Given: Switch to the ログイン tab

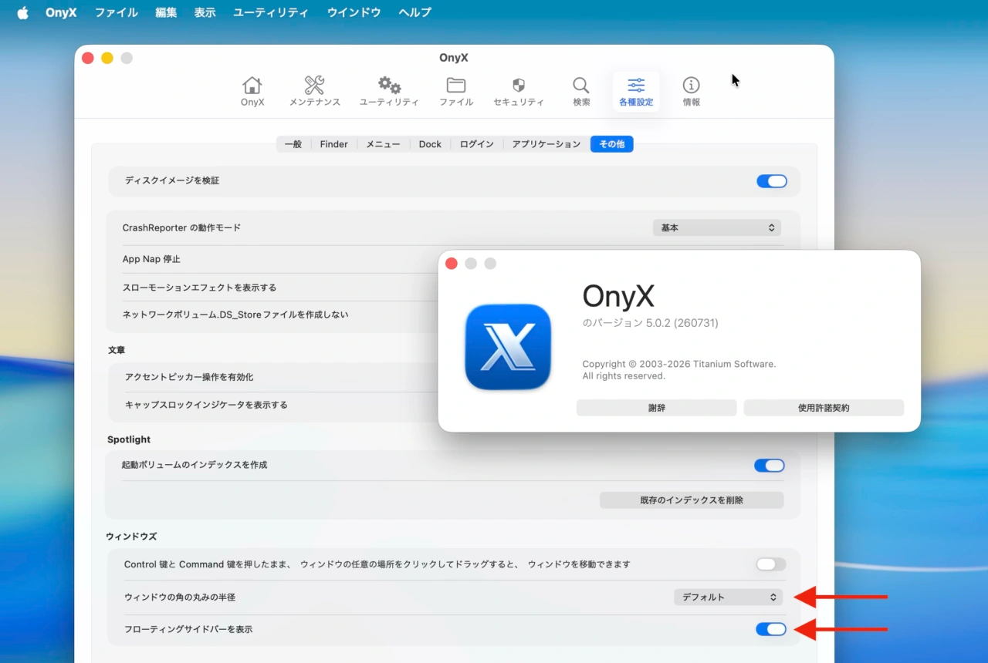Looking at the screenshot, I should tap(477, 144).
